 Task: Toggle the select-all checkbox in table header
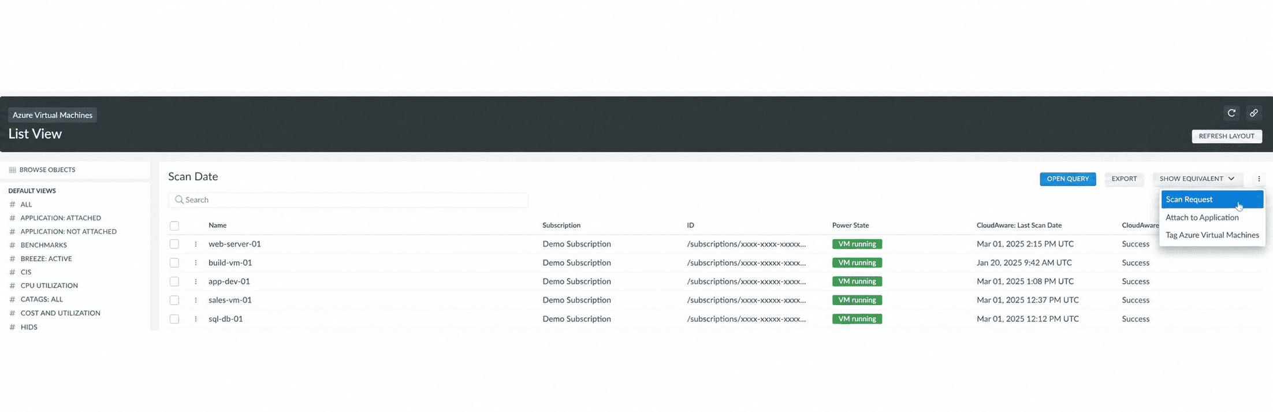[x=174, y=226]
